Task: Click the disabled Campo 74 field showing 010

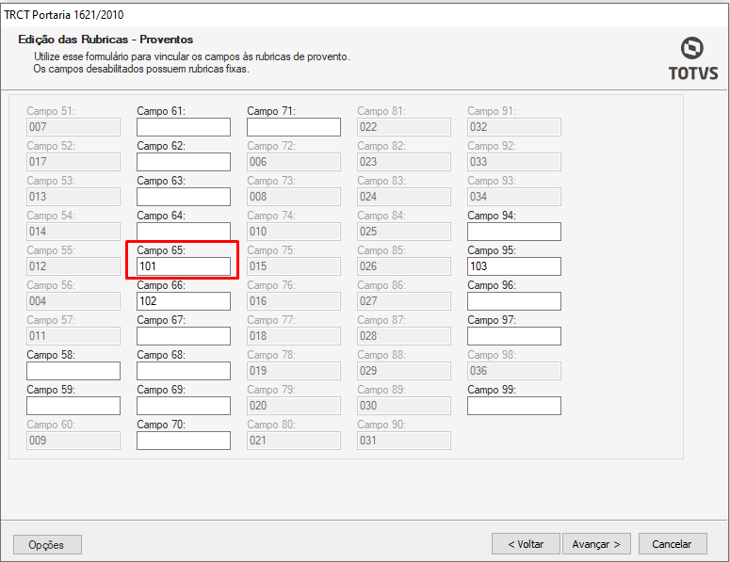Action: 294,232
